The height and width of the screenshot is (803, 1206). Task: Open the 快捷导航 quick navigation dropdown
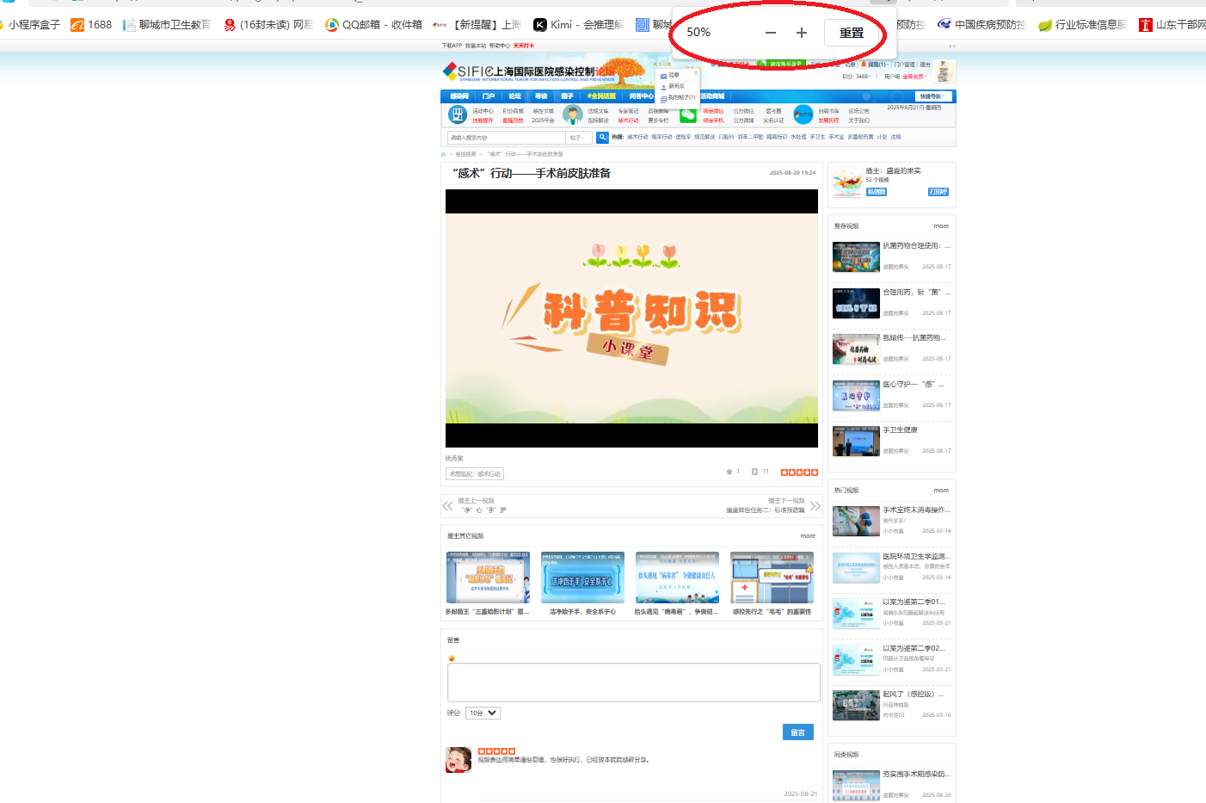(x=932, y=96)
